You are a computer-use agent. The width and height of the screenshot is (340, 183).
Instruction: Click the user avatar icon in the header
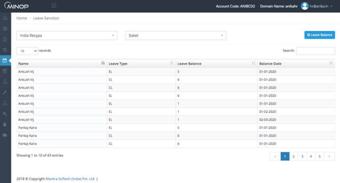pyautogui.click(x=305, y=6)
